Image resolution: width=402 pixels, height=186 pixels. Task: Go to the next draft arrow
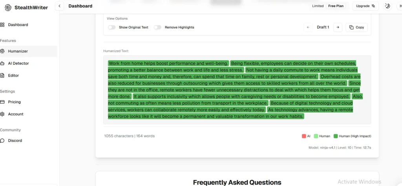[x=338, y=27]
